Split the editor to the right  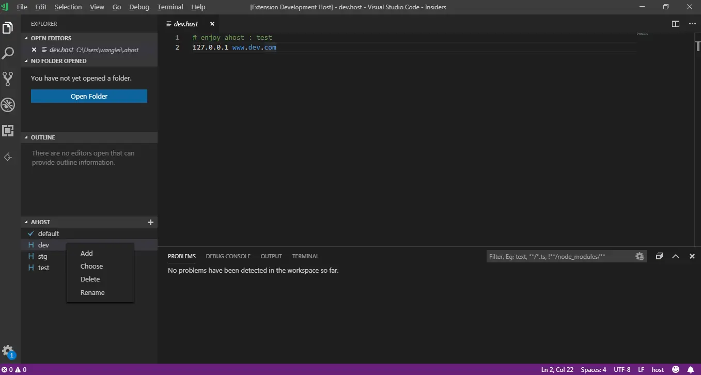pos(676,24)
